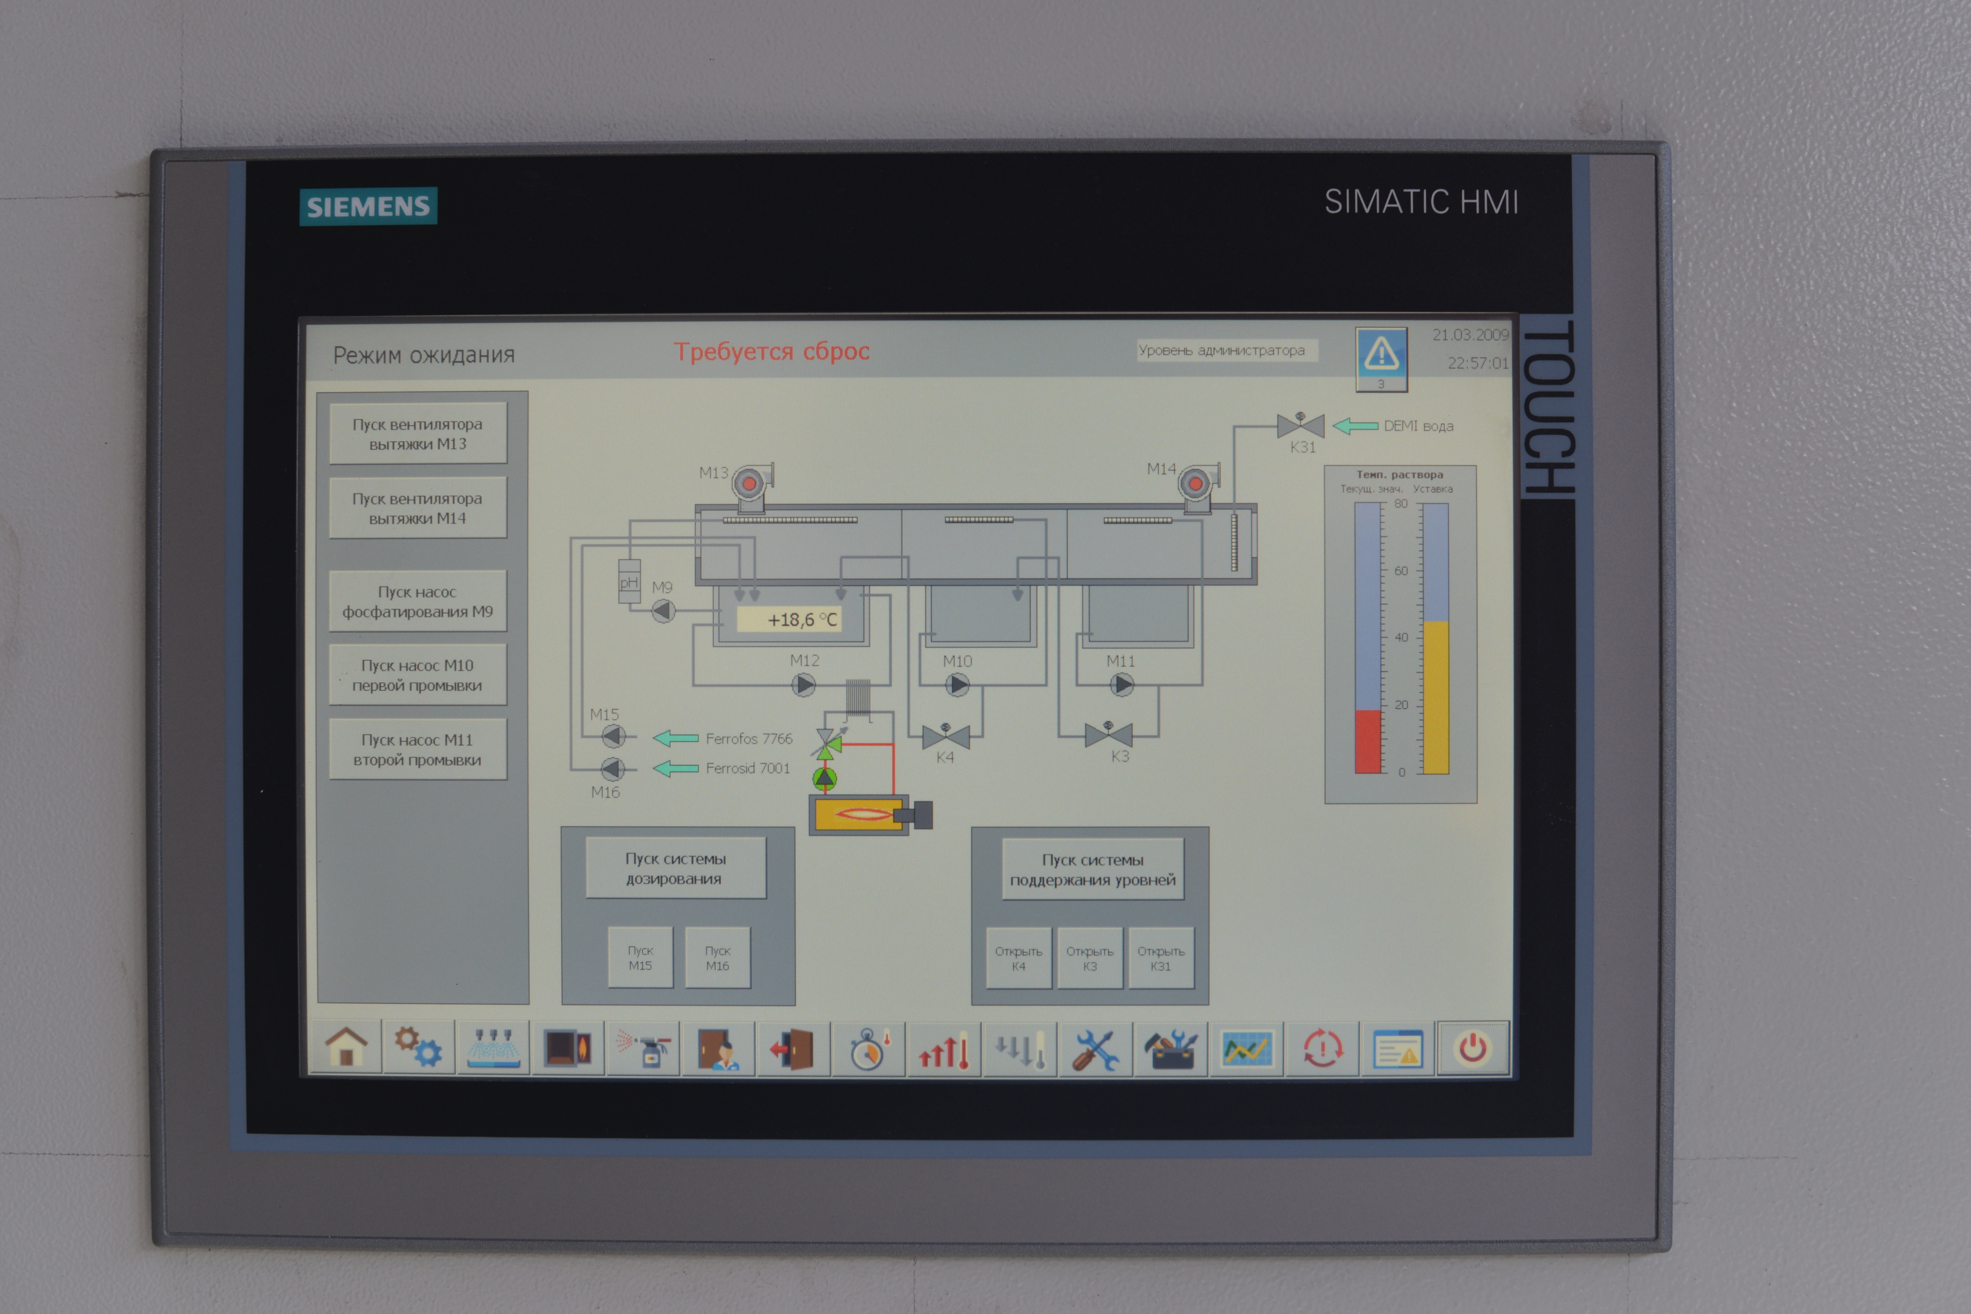
Task: Click the burner heater symbol
Action: point(871,815)
